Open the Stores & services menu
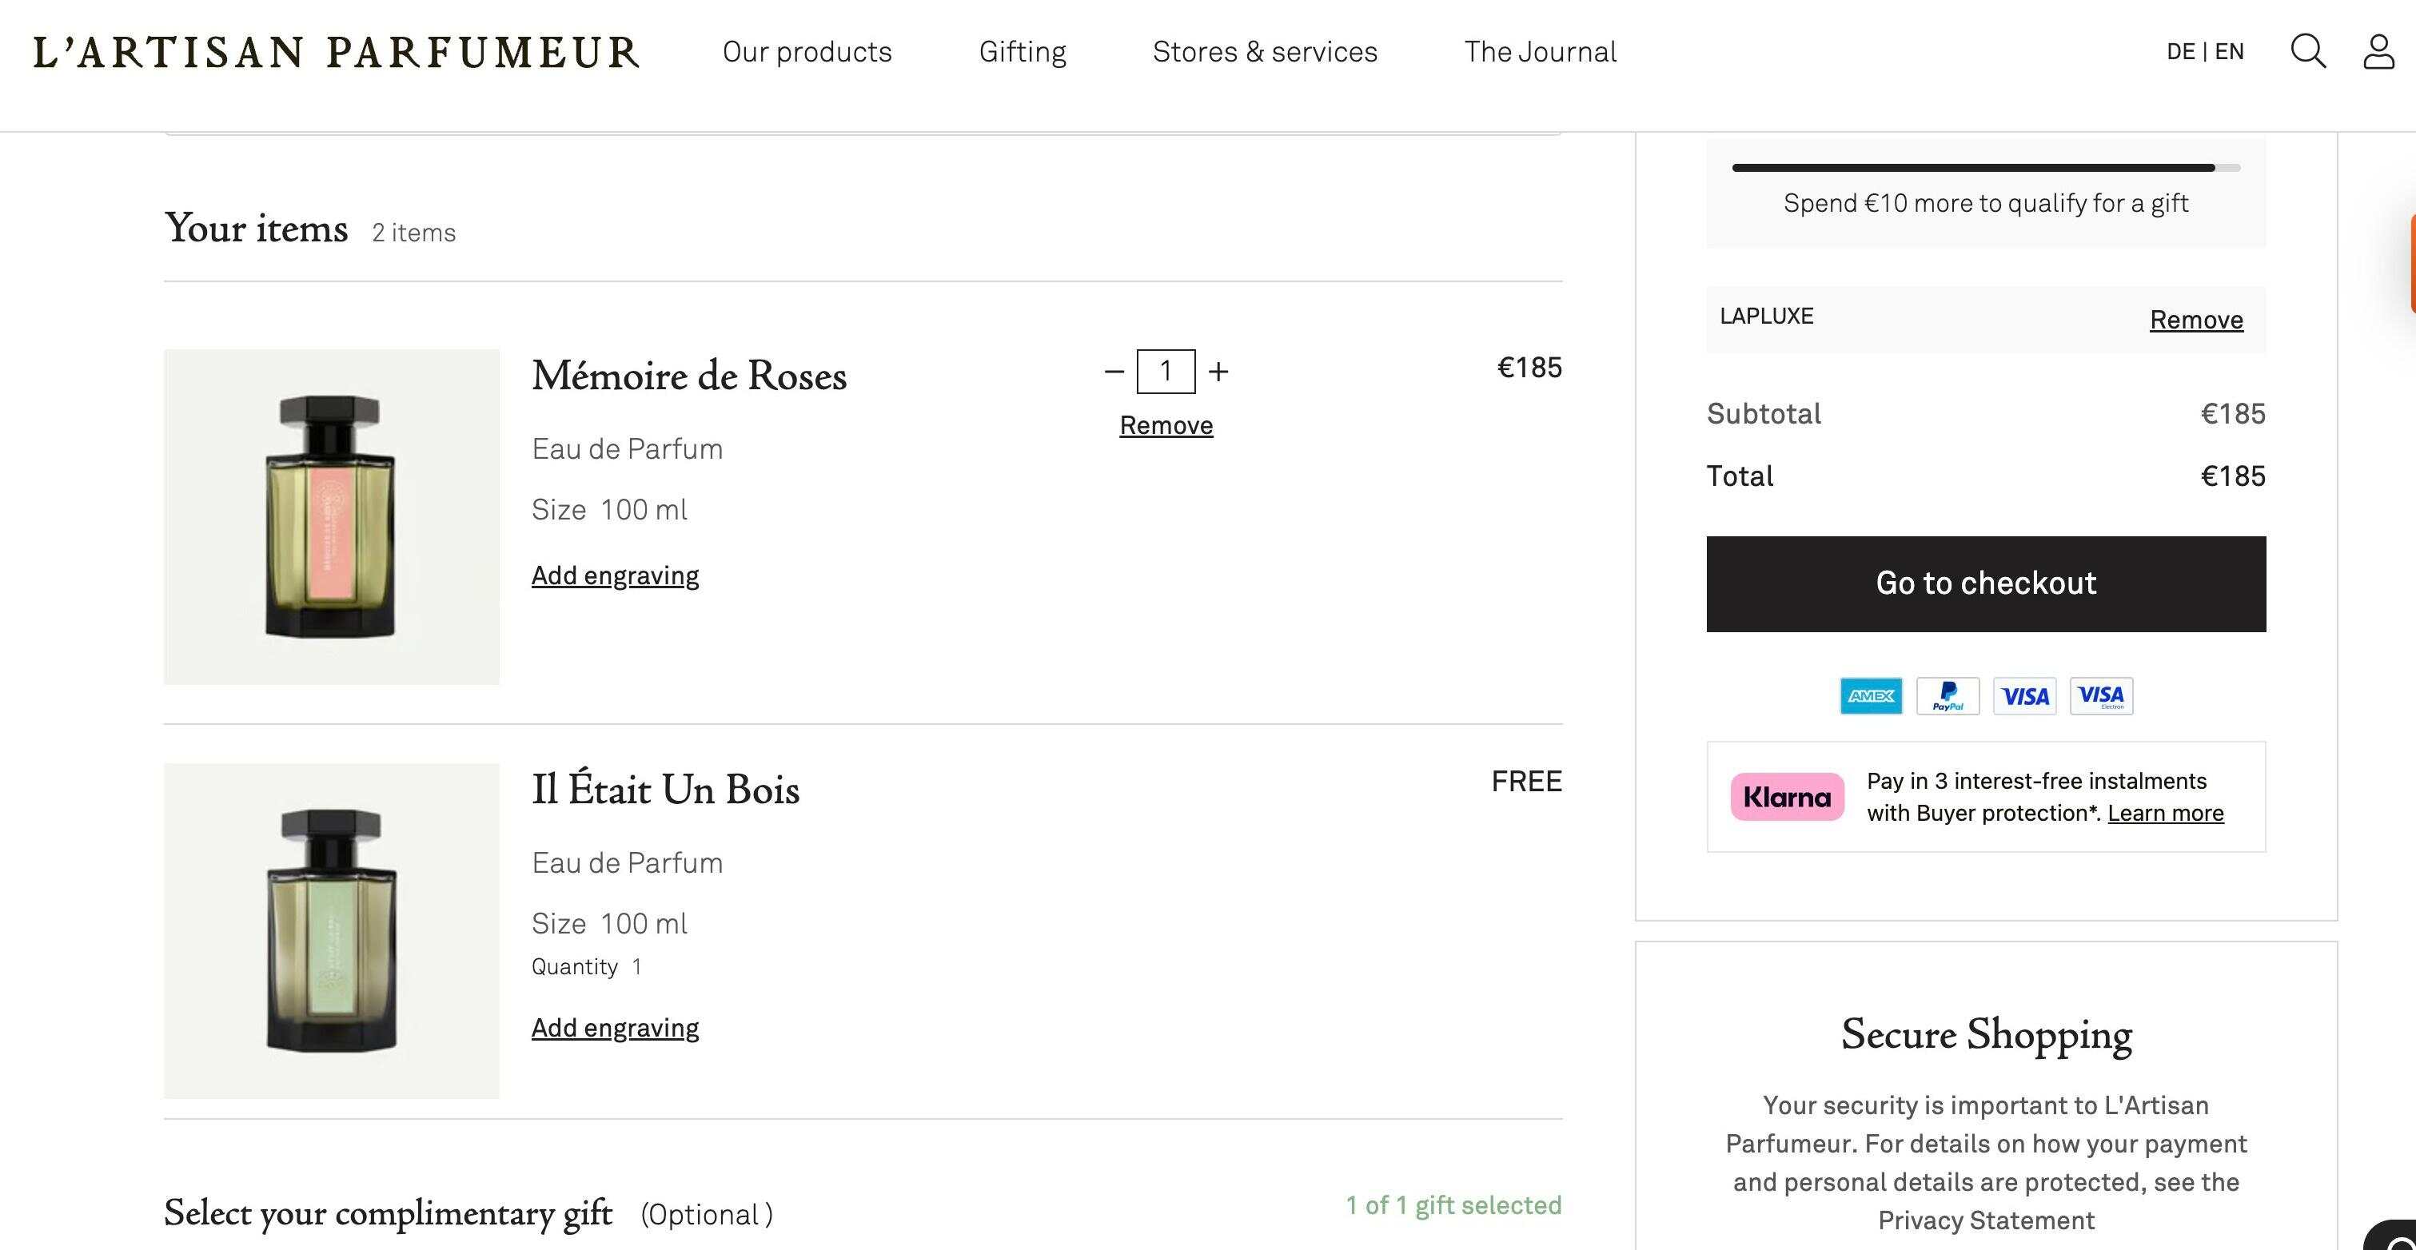This screenshot has width=2416, height=1250. pyautogui.click(x=1266, y=52)
